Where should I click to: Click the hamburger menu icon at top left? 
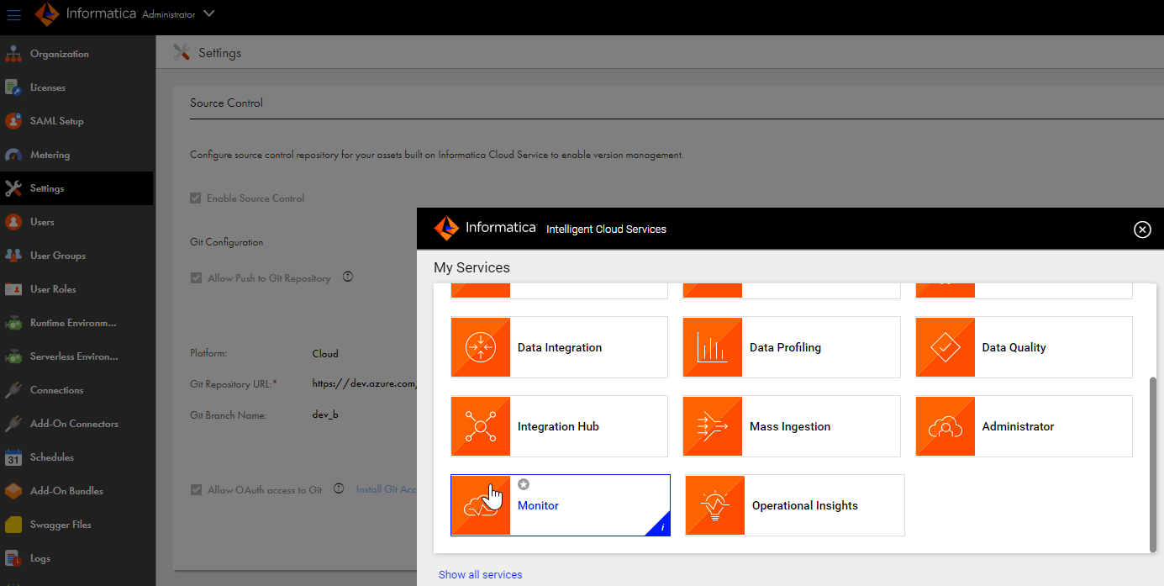pyautogui.click(x=13, y=14)
